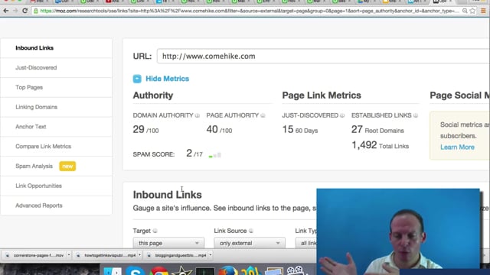Open Advanced Reports in the sidebar

click(56, 205)
